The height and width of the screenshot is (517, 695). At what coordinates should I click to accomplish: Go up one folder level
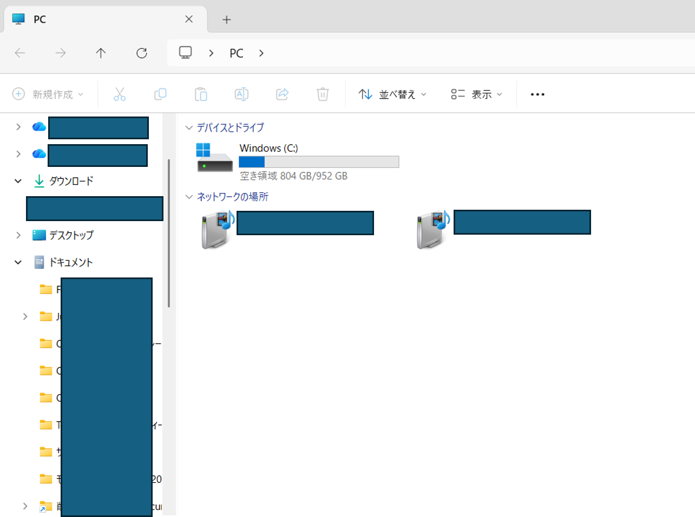(x=101, y=53)
